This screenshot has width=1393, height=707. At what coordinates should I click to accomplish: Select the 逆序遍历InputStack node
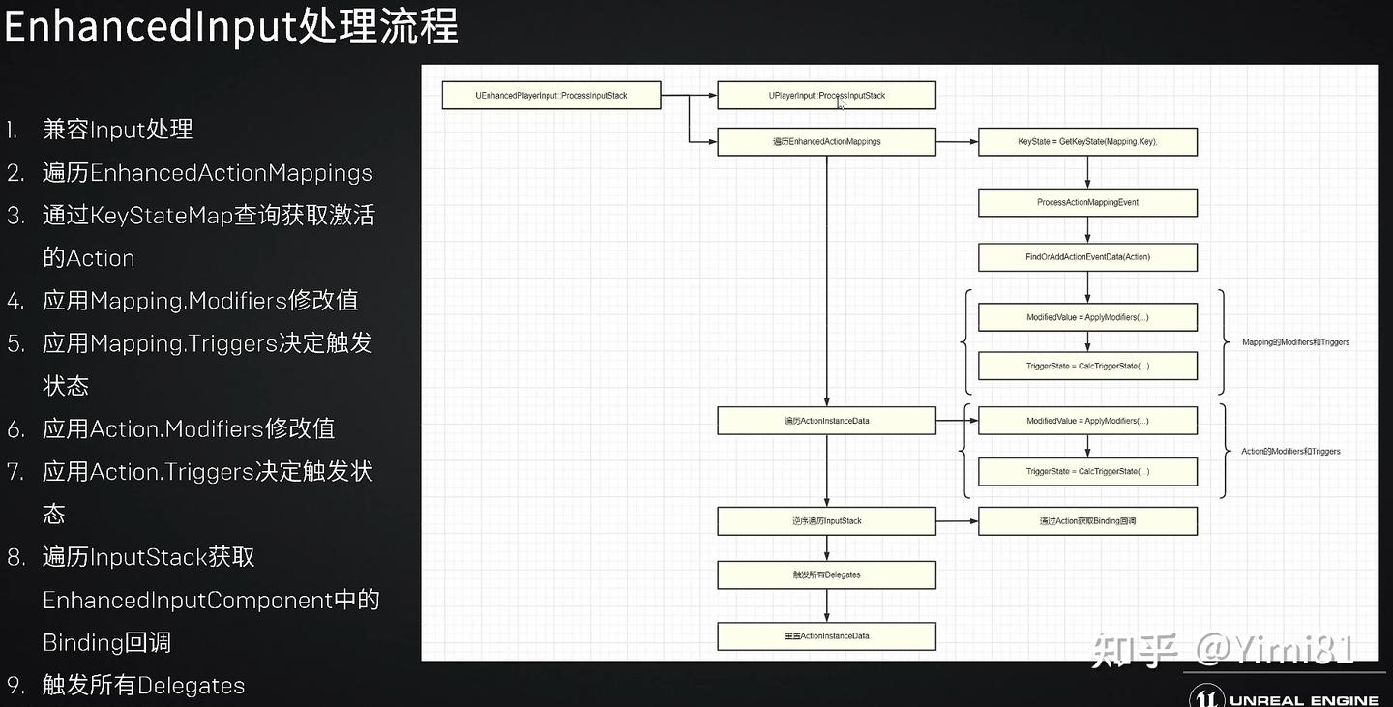pos(826,521)
